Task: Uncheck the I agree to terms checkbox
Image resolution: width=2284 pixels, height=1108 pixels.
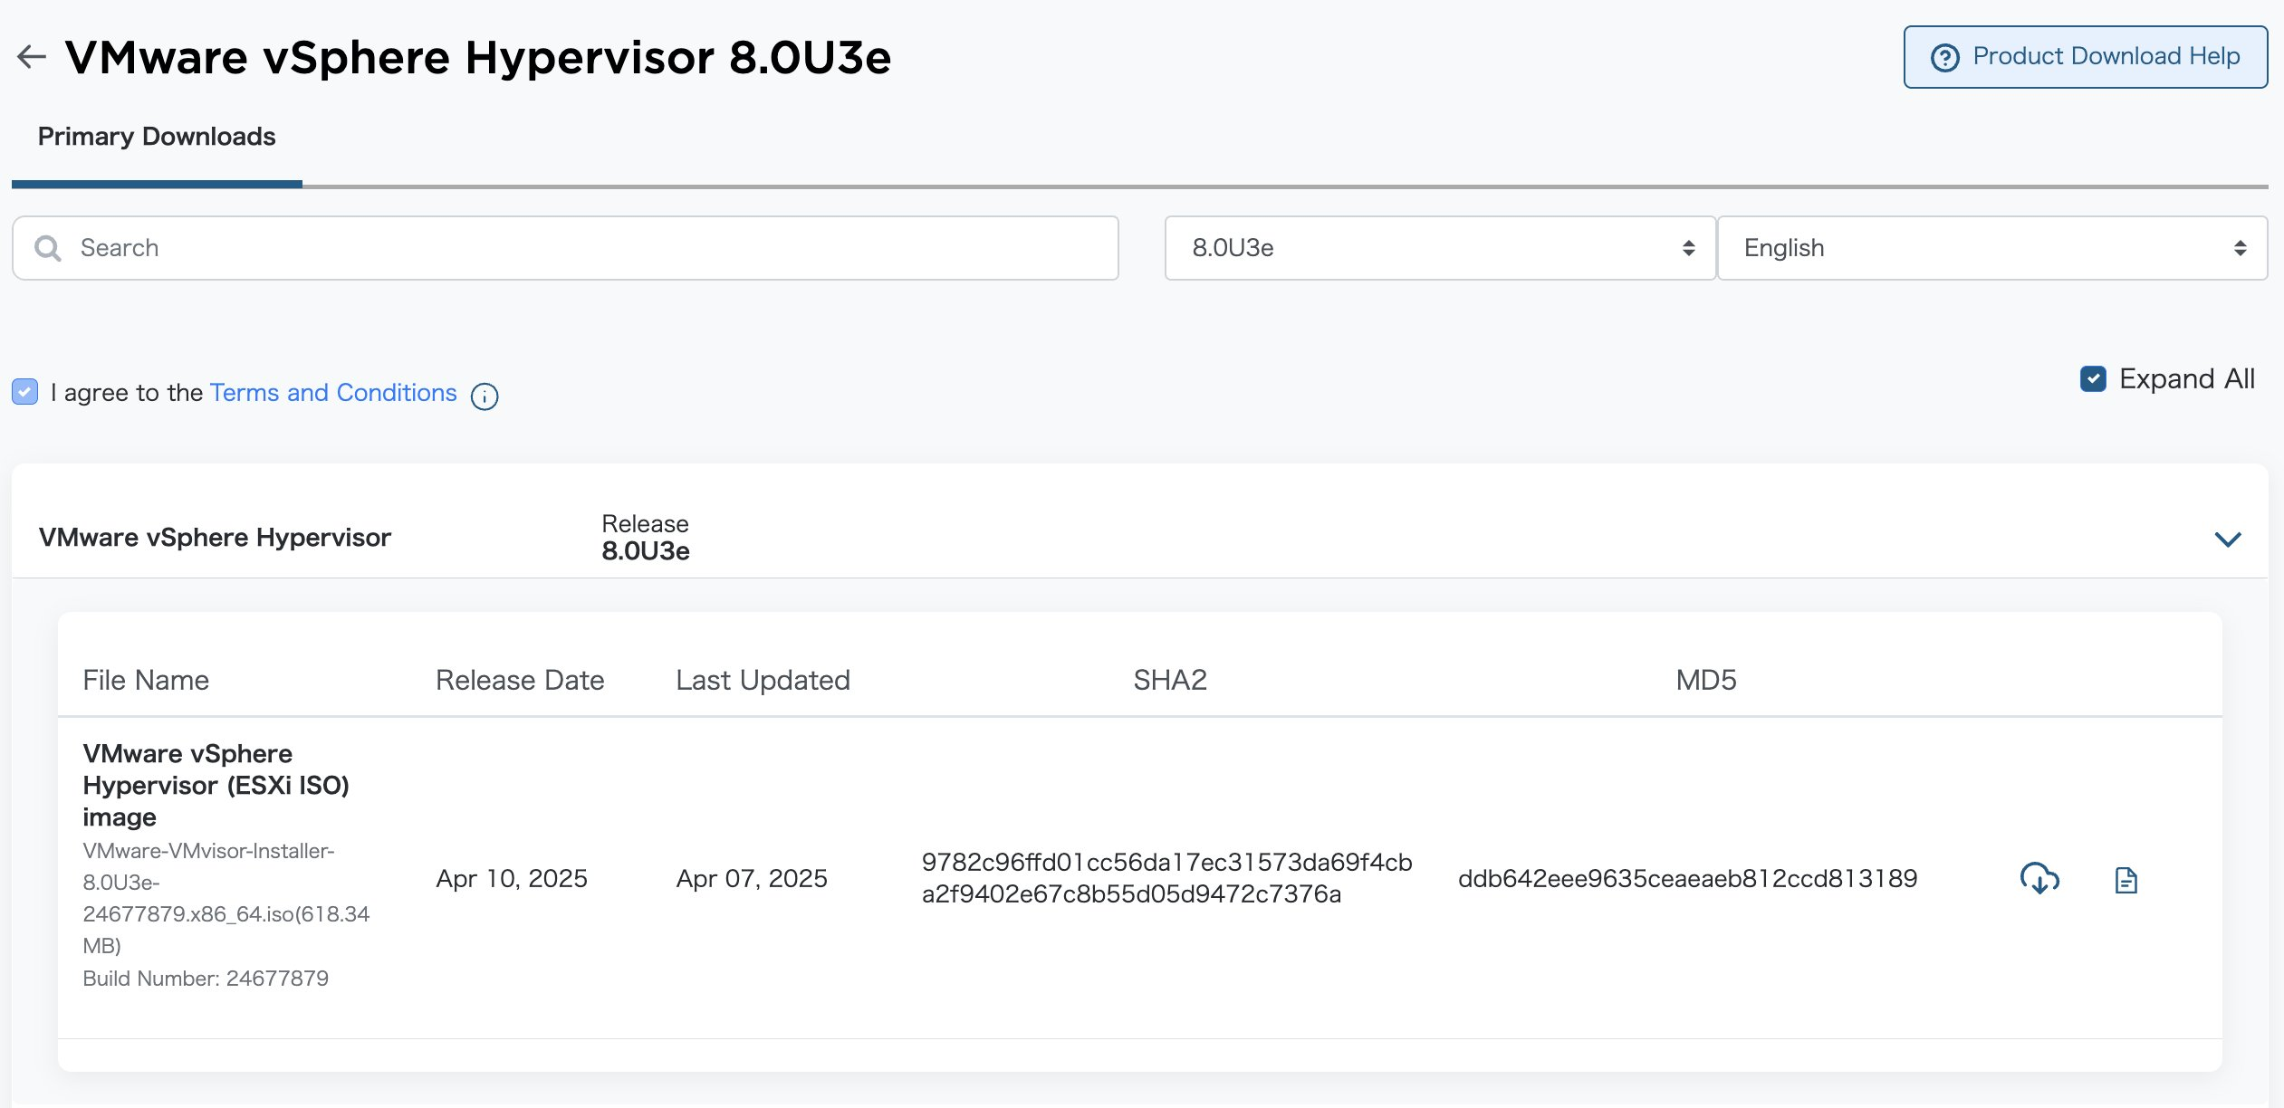Action: (x=25, y=392)
